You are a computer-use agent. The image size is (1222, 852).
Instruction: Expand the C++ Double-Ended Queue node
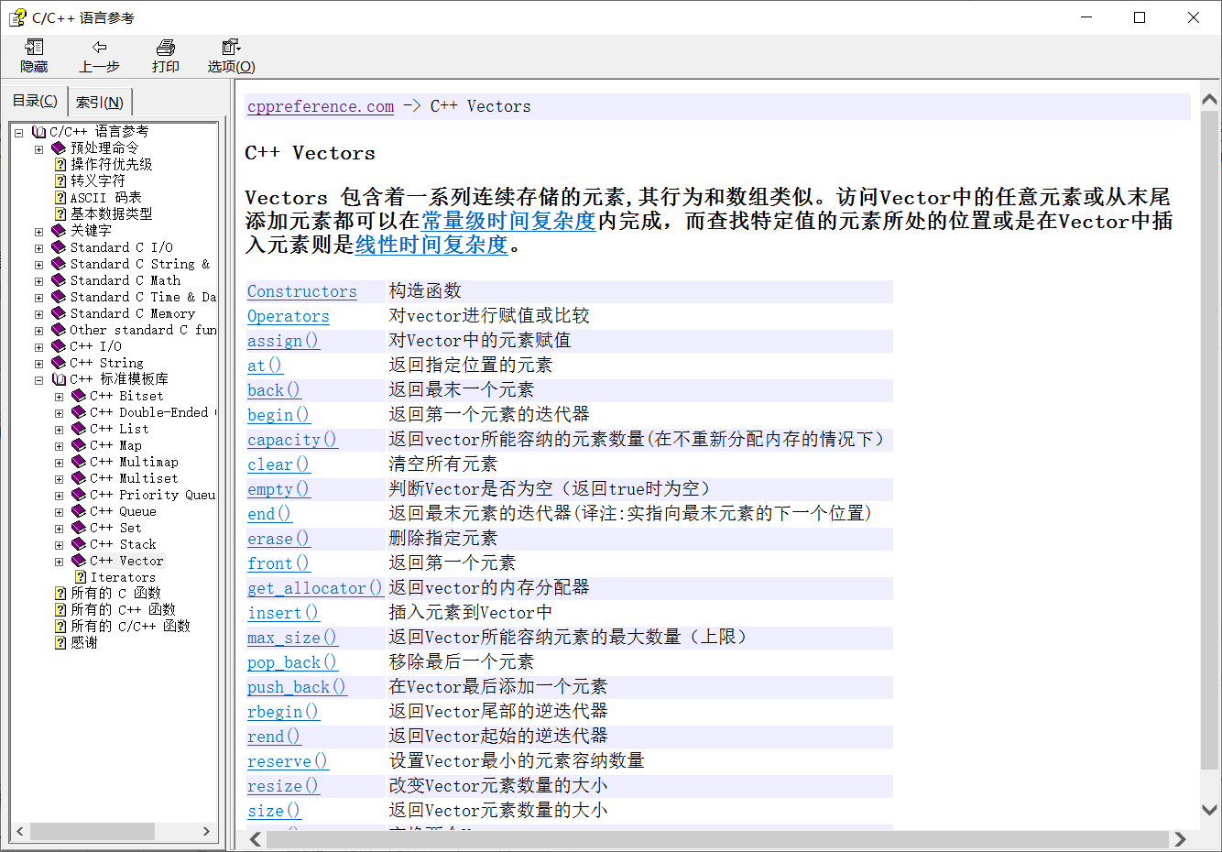(59, 413)
